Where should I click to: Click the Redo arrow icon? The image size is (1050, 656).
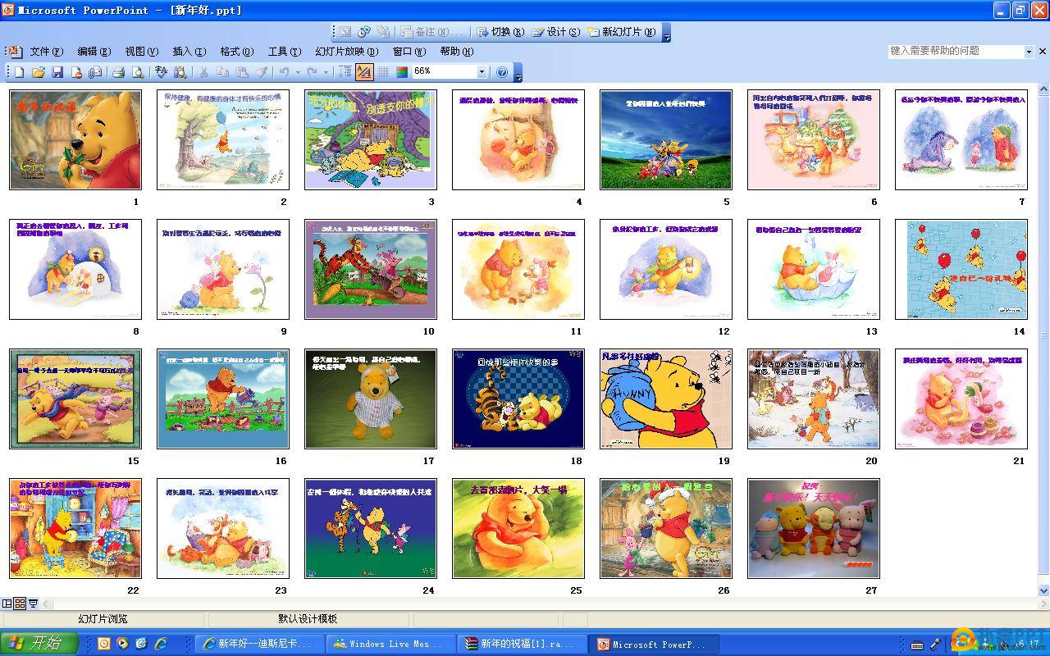(312, 72)
